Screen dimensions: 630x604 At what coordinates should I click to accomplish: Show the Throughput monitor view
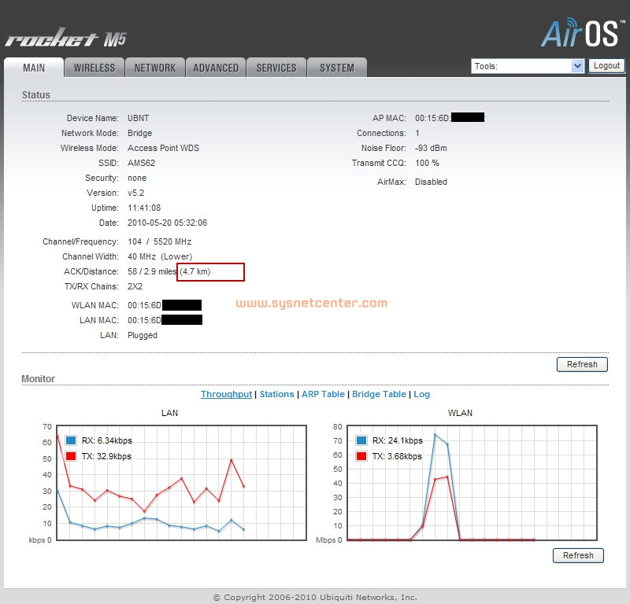point(226,394)
